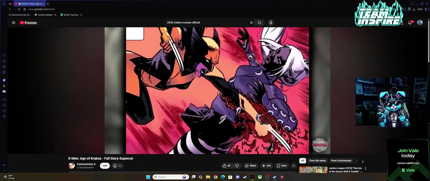
Task: Open the Bookmarks Bar folder
Action: 20,15
